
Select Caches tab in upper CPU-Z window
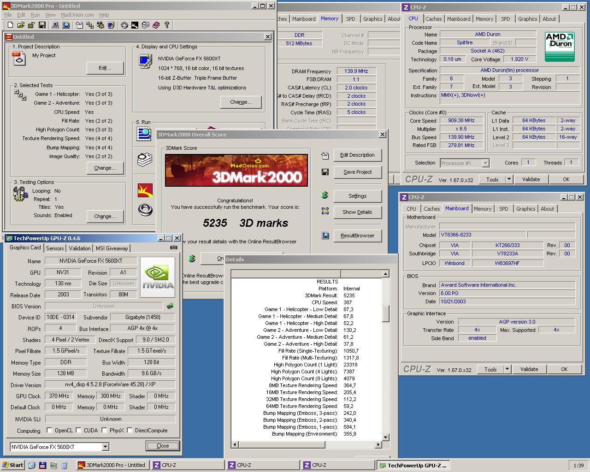pyautogui.click(x=433, y=19)
